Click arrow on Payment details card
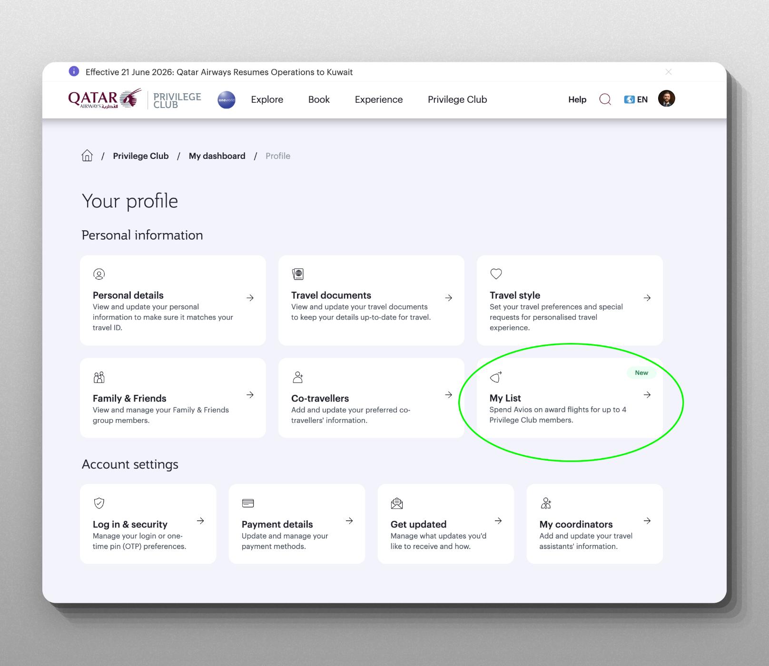This screenshot has width=769, height=666. (349, 521)
